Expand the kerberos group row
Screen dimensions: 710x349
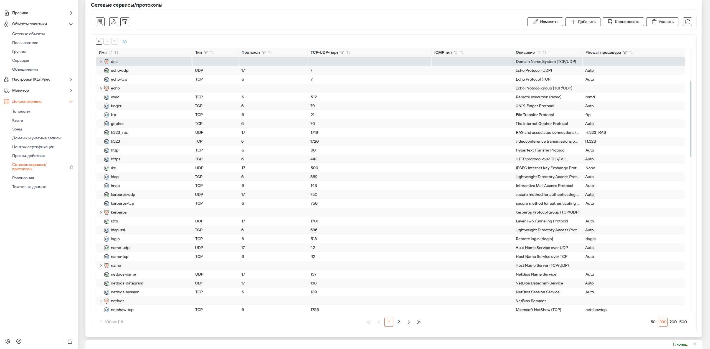pyautogui.click(x=101, y=212)
